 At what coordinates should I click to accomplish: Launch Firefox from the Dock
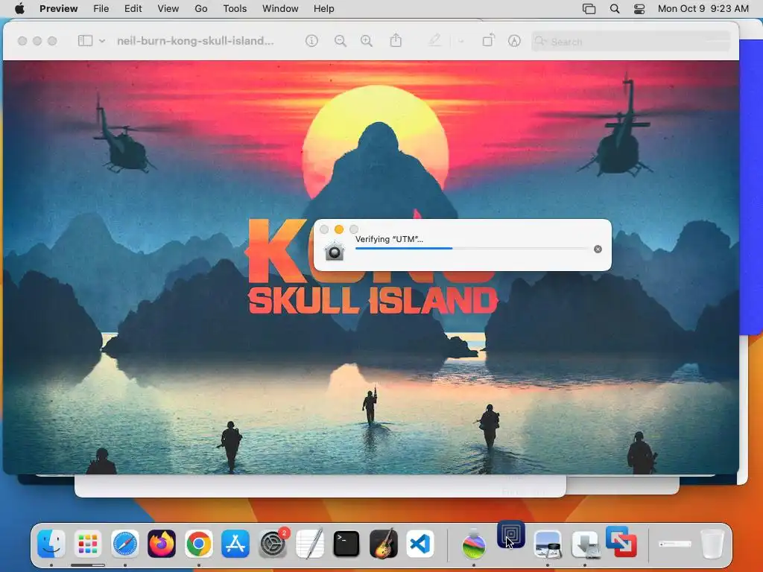162,543
